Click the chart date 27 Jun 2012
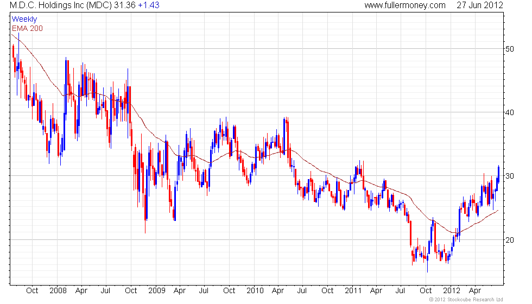 [479, 5]
